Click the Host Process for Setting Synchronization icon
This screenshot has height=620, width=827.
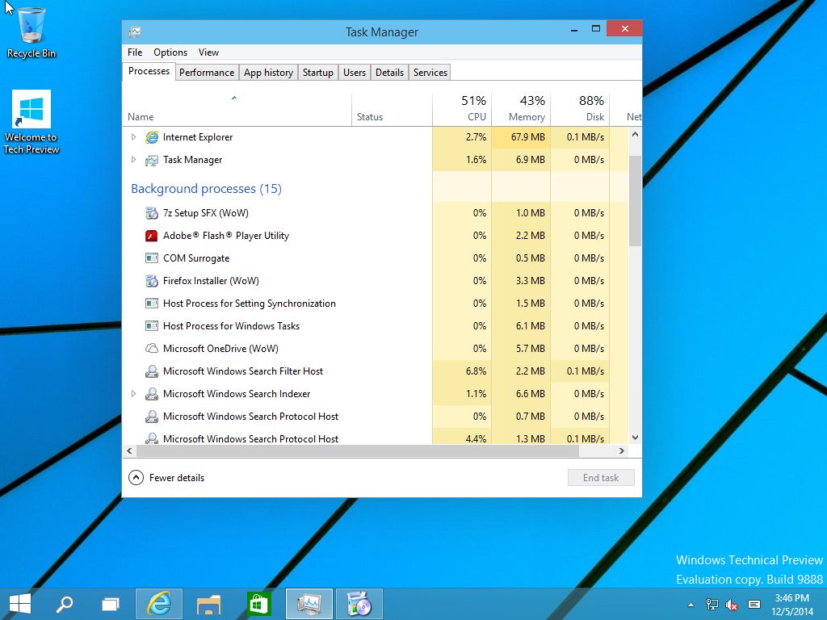tap(152, 304)
